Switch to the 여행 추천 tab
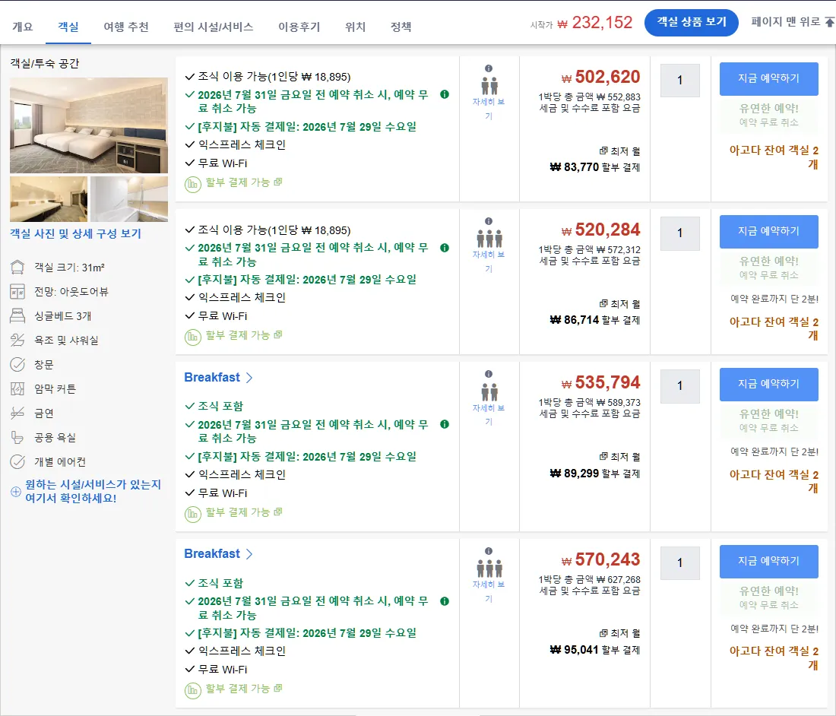 click(x=126, y=27)
